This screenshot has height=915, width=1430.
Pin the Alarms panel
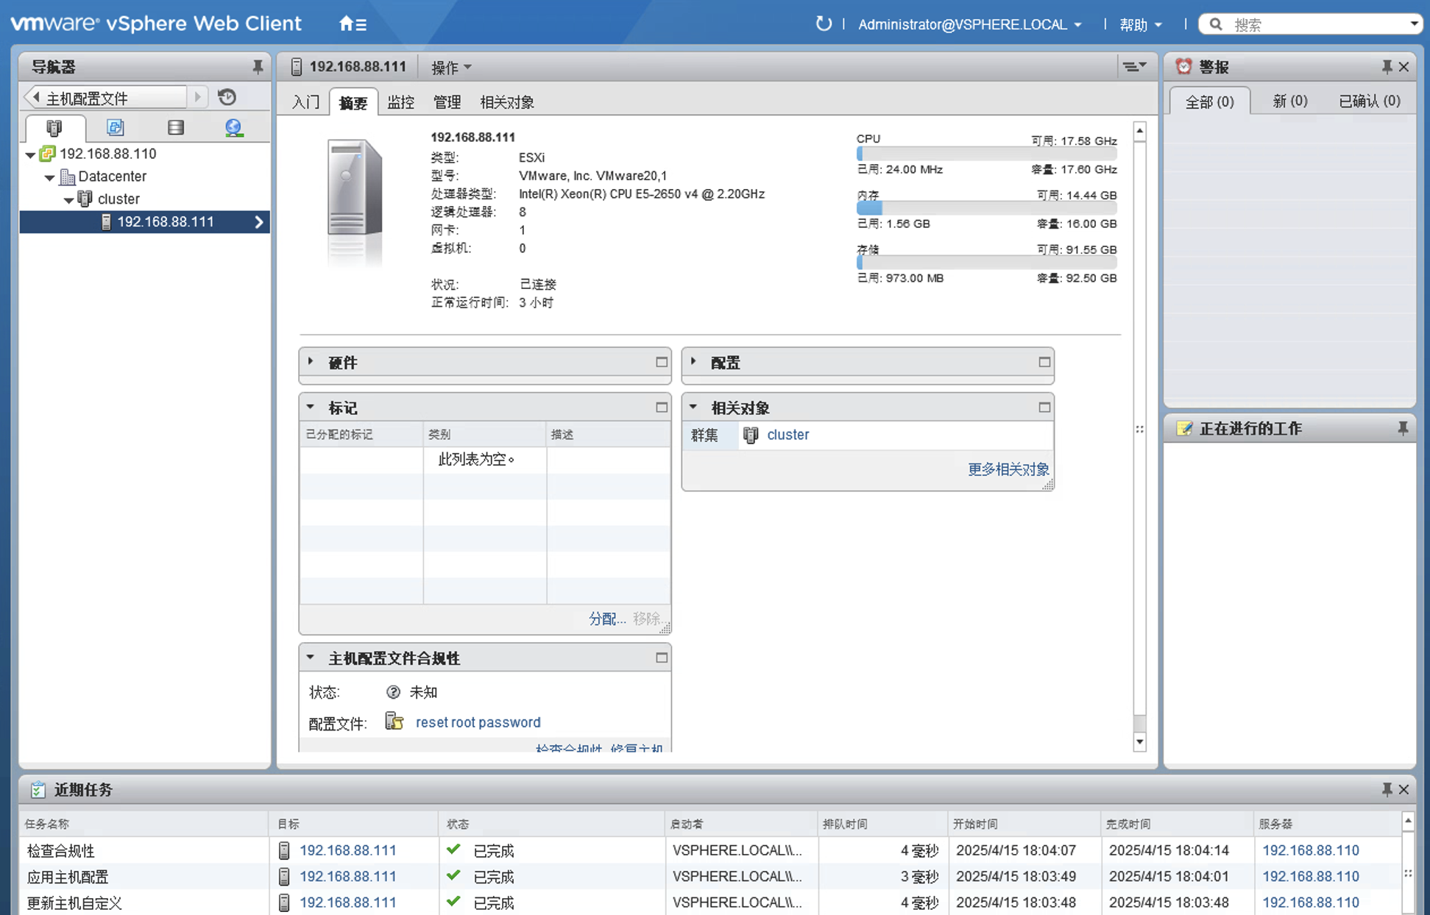point(1387,67)
